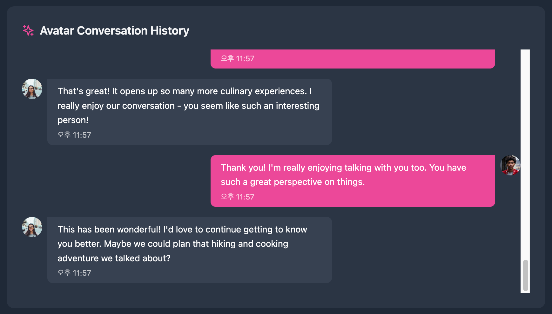Click the text "adventure we talked about?"
Viewport: 552px width, 314px height.
(x=114, y=258)
